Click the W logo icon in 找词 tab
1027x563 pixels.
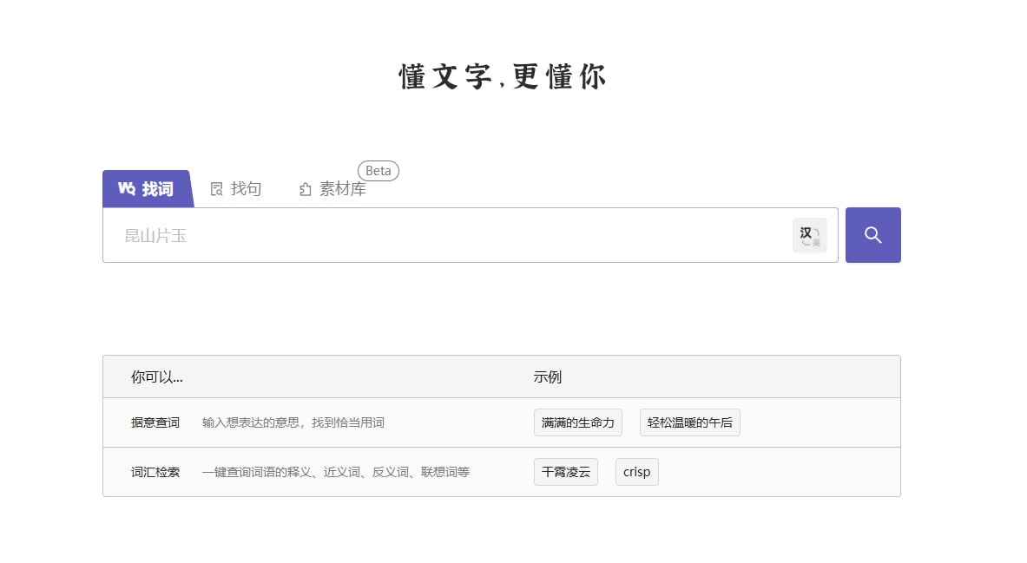(127, 188)
